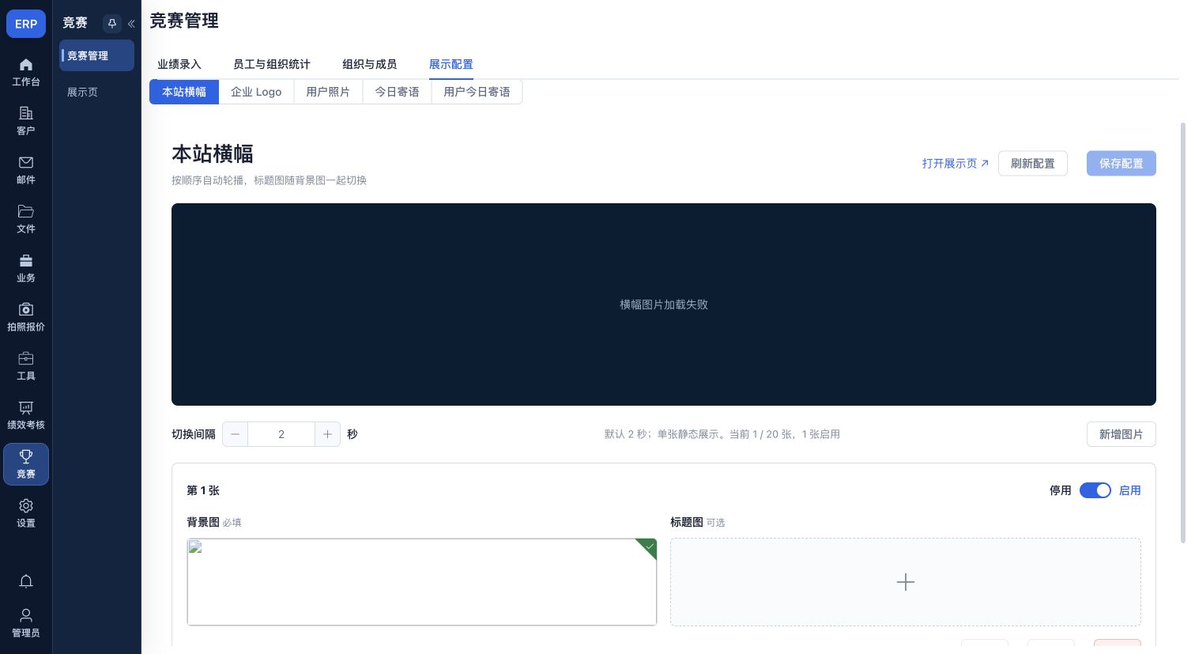Click the 切换间隔 number input field
This screenshot has width=1195, height=654.
click(281, 434)
